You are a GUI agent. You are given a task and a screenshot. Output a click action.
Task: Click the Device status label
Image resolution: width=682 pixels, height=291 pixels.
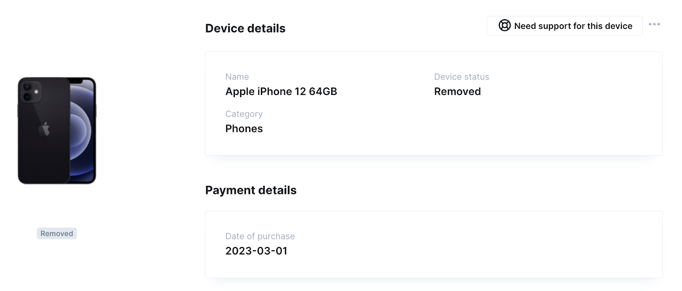(x=462, y=77)
